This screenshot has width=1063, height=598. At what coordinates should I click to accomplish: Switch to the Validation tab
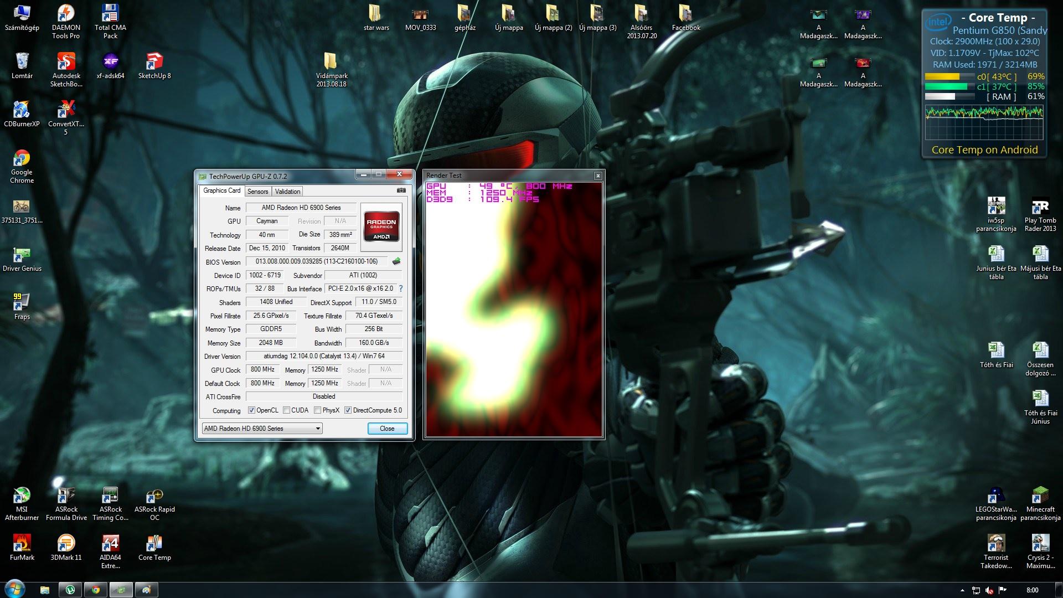tap(287, 192)
